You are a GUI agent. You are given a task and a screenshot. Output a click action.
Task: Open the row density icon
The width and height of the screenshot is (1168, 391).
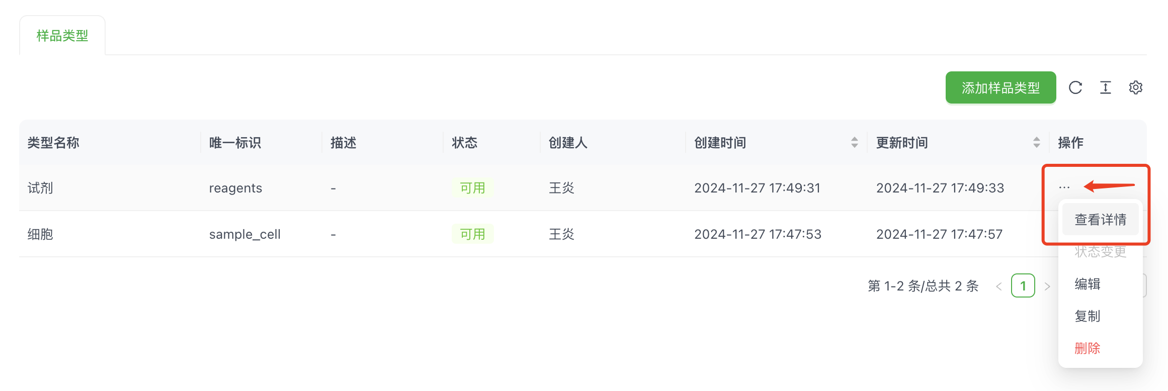(x=1106, y=87)
